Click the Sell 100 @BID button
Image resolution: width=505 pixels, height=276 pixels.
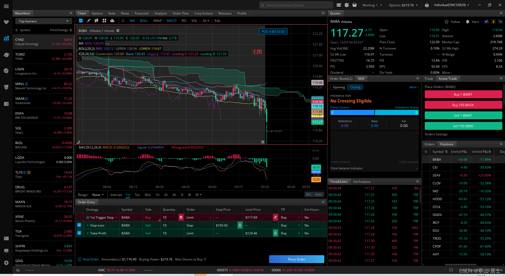463,126
